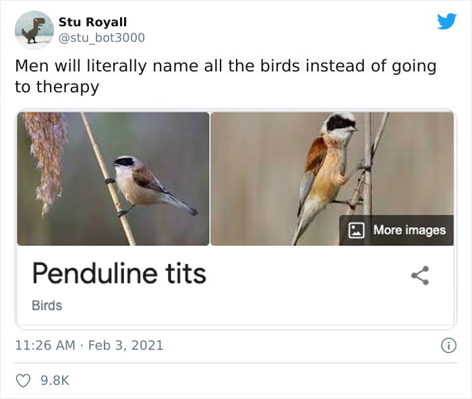Click the Twitter bird logo
Screen dimensions: 472x399
pyautogui.click(x=446, y=22)
